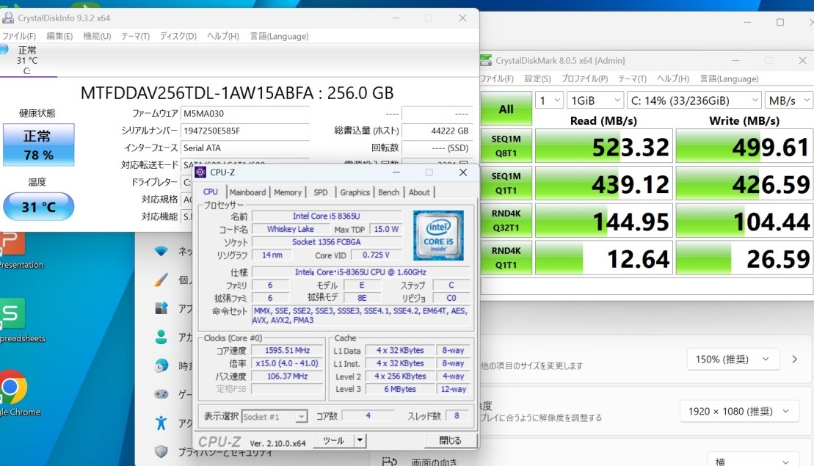This screenshot has width=814, height=466.
Task: Click the ツール button in CPU-Z
Action: point(333,440)
